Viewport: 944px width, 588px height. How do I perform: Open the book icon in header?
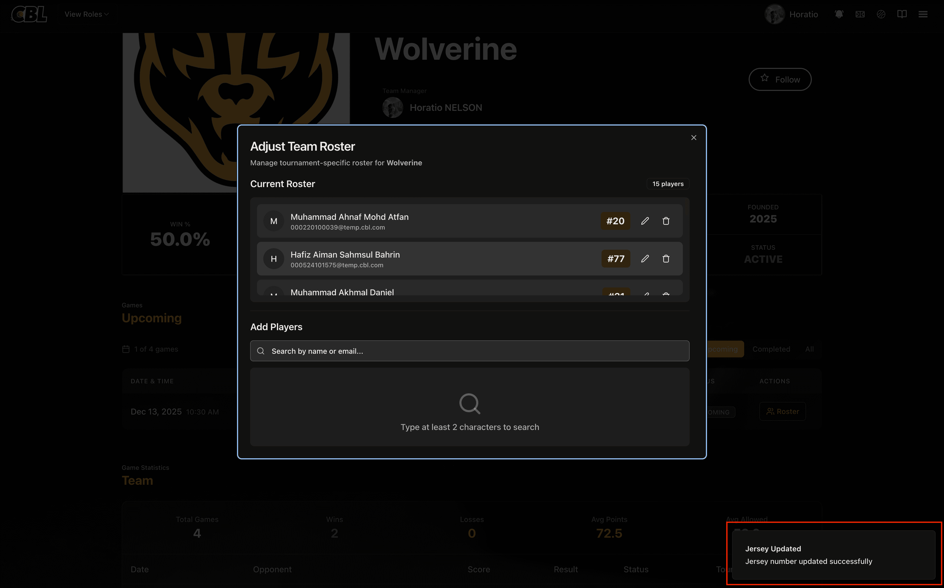coord(902,14)
